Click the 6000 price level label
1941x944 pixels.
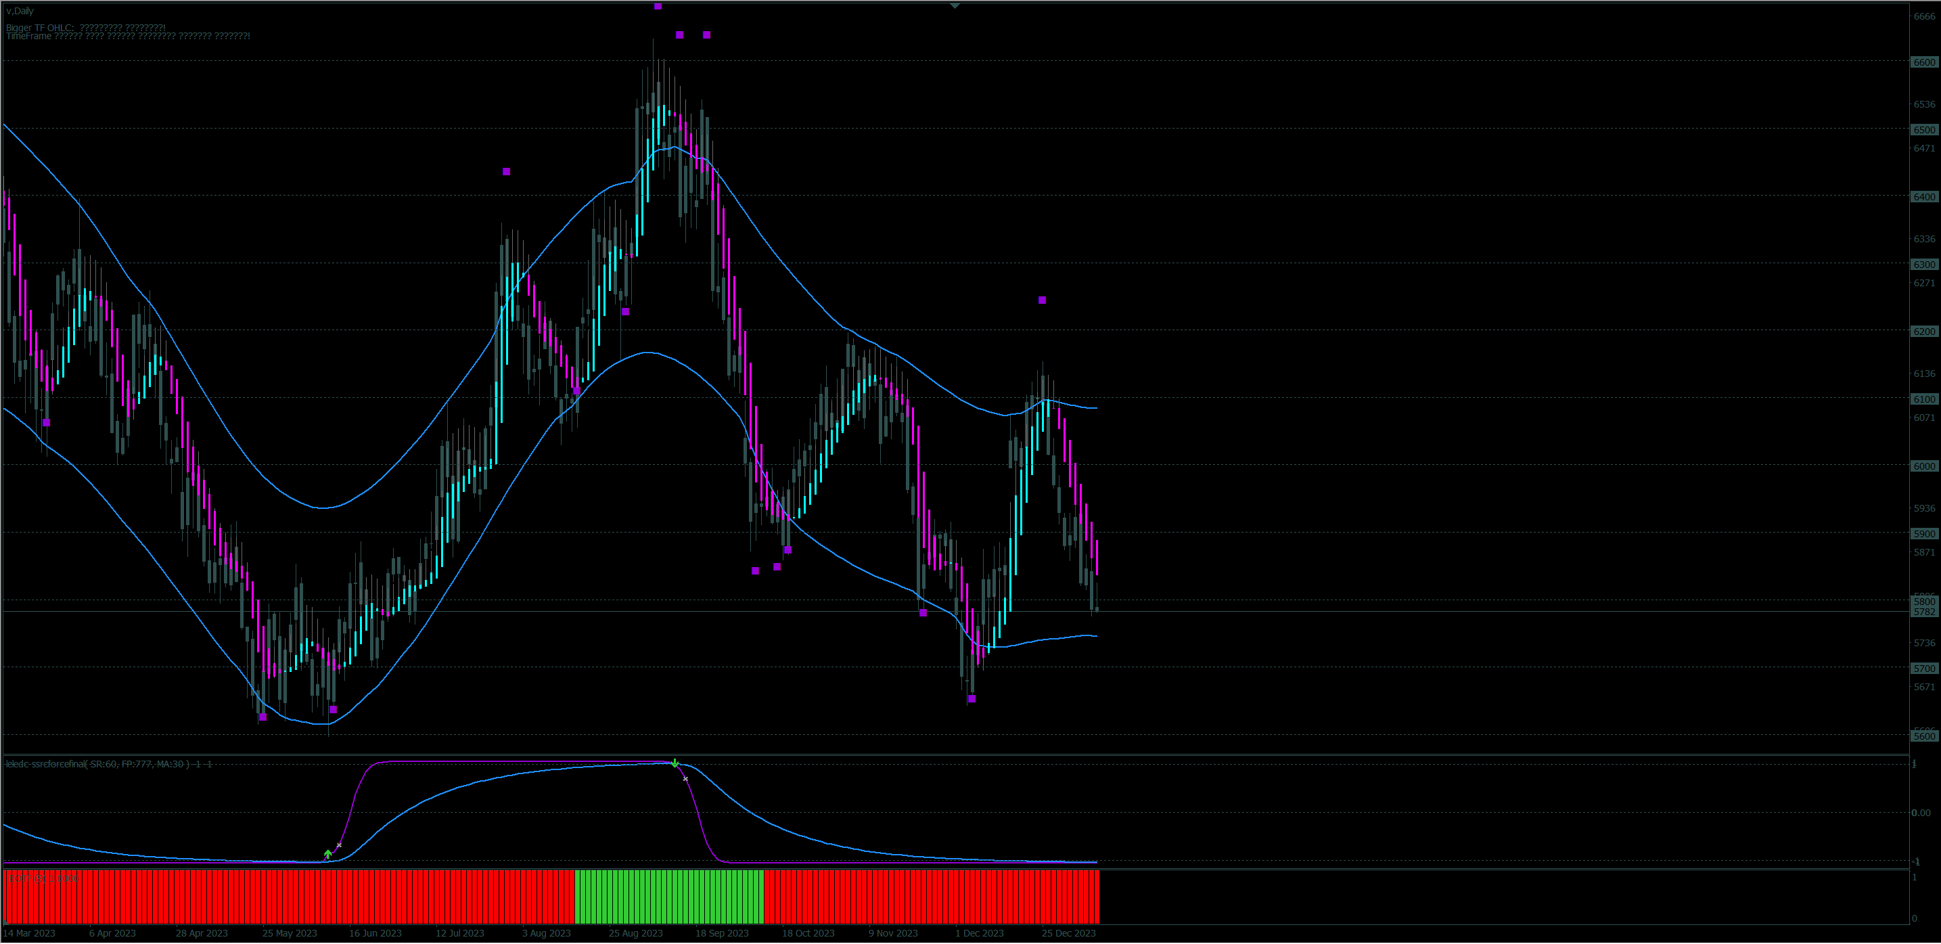click(x=1923, y=466)
